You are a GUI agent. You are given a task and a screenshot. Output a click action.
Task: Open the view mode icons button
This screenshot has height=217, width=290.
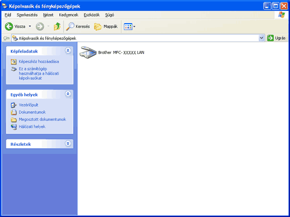coord(128,27)
